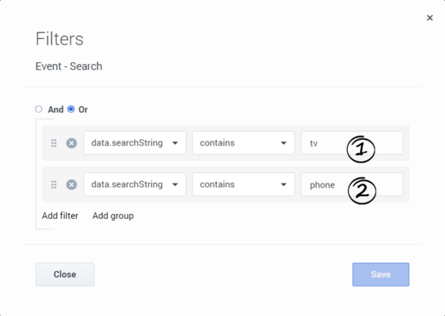Select the And radio button
This screenshot has height=316, width=445.
coord(39,109)
